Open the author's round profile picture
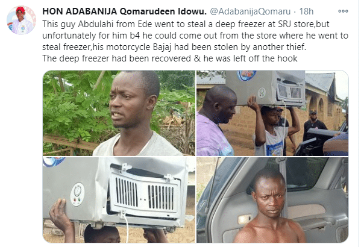The width and height of the screenshot is (361, 247). click(x=22, y=20)
